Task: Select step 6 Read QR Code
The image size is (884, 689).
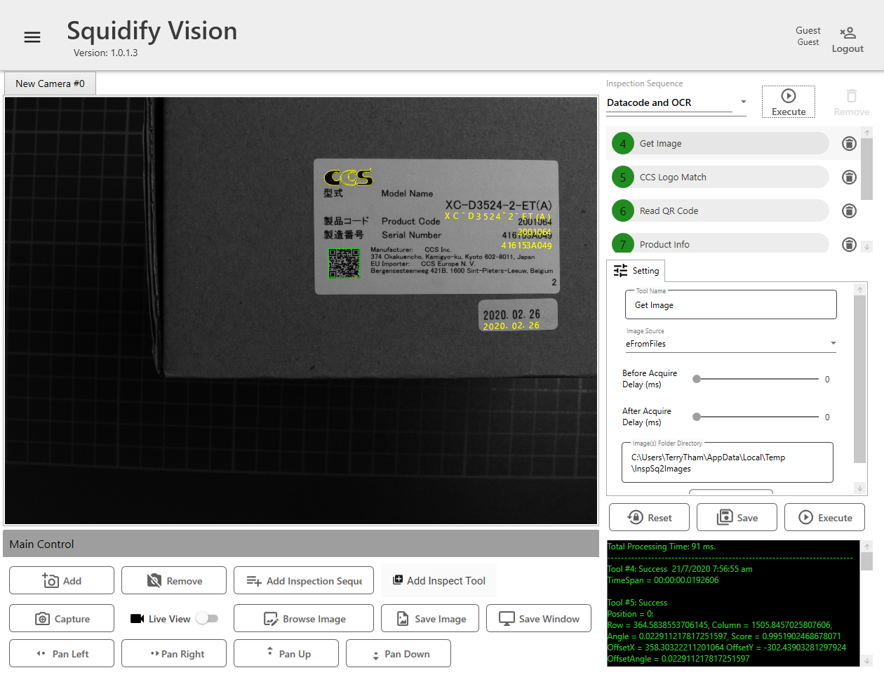Action: click(721, 210)
